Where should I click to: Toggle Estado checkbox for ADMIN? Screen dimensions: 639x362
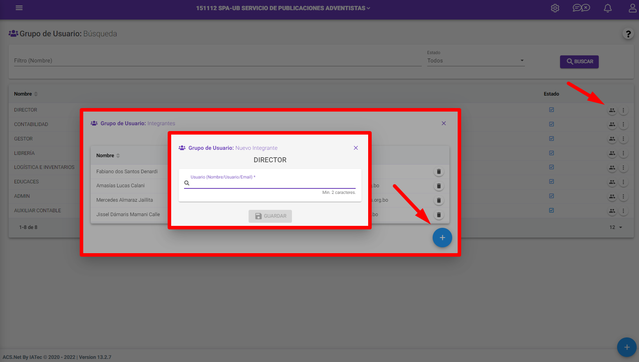tap(551, 196)
